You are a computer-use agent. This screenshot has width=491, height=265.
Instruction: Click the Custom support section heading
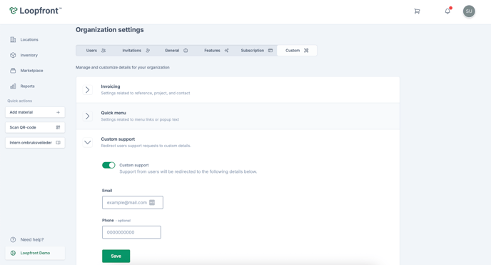click(118, 139)
